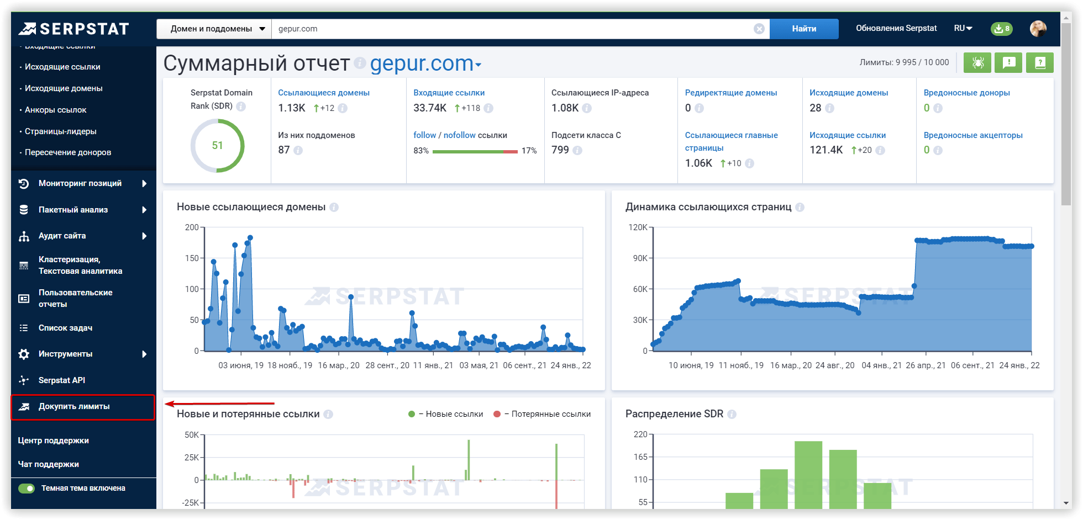This screenshot has height=520, width=1083.
Task: Click the Инструменты gear icon
Action: pos(24,354)
